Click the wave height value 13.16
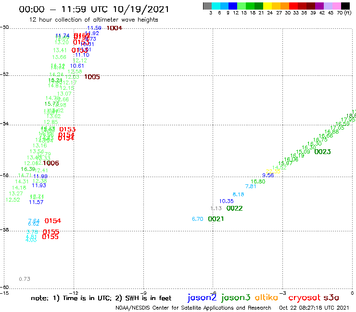The width and height of the screenshot is (356, 312). coord(40,146)
